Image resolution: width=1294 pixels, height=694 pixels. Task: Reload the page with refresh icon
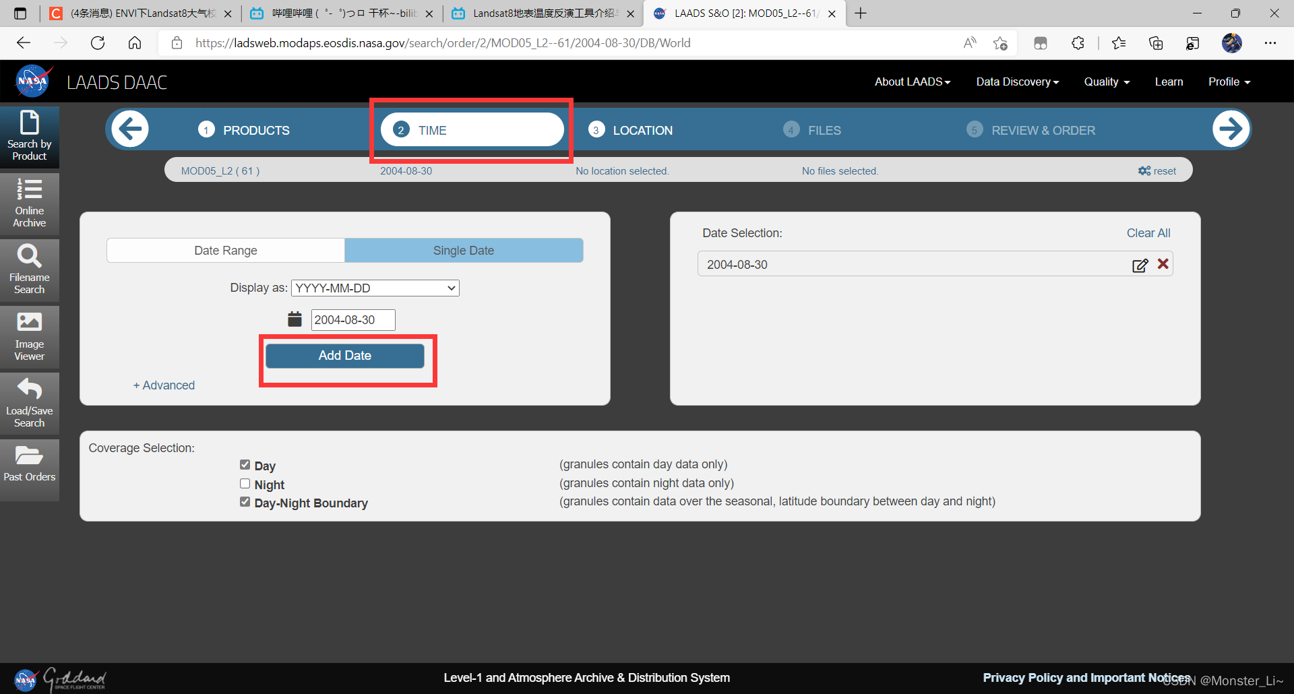tap(98, 43)
